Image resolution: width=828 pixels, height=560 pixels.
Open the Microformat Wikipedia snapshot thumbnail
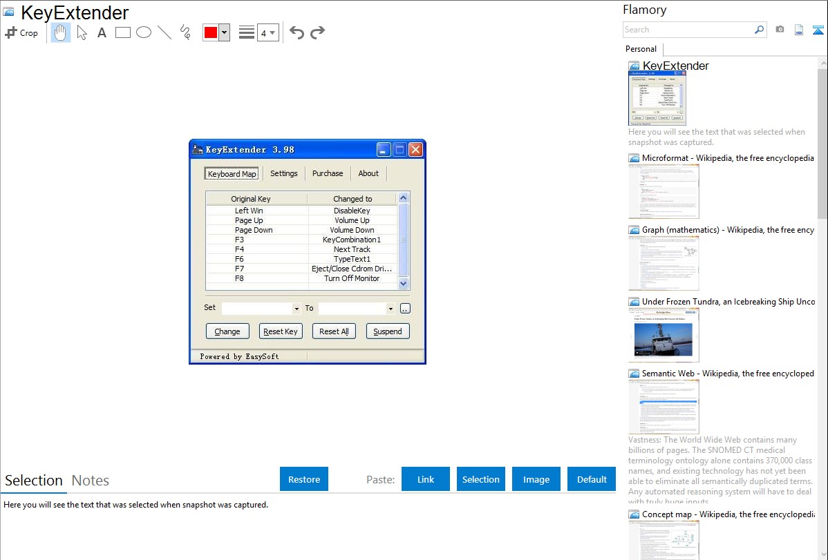(x=664, y=191)
